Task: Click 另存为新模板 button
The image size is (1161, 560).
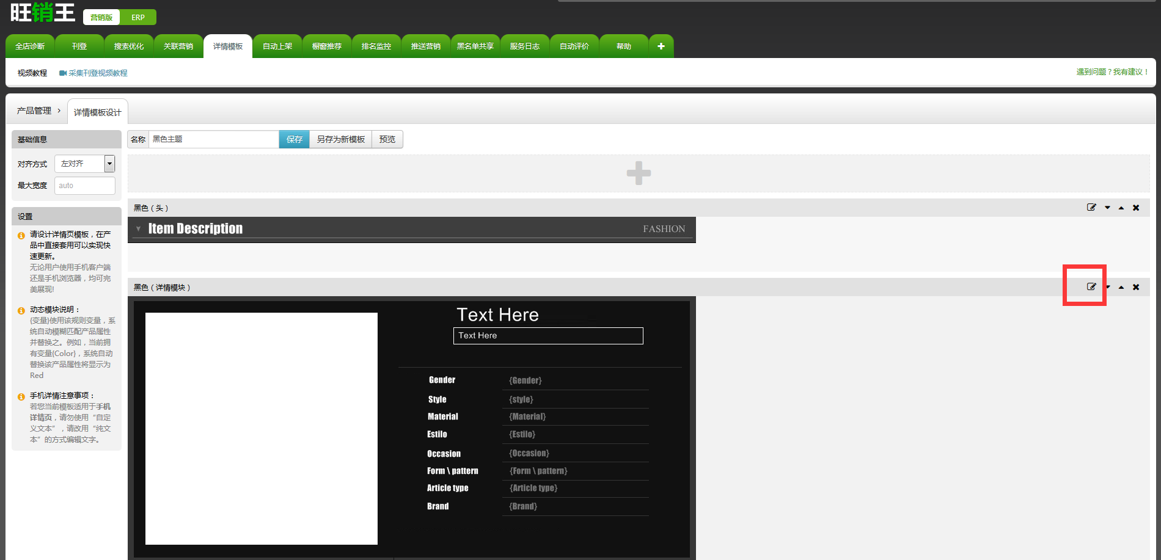Action: (341, 139)
